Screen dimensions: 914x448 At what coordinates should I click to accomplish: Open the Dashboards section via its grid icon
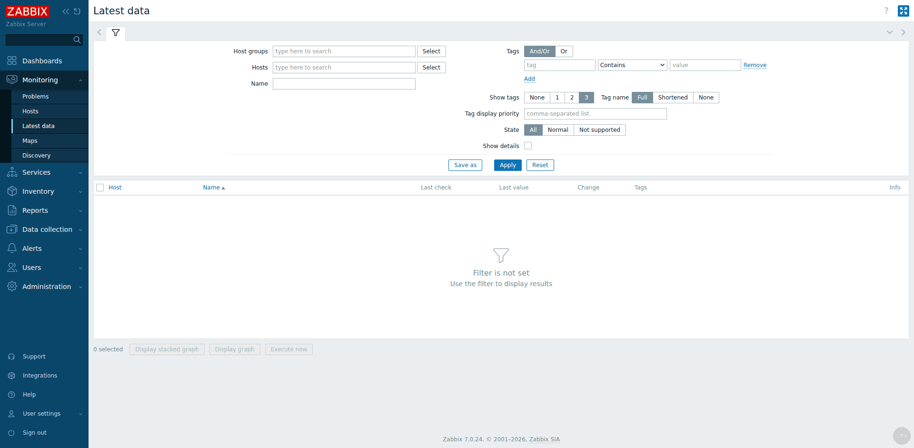[x=12, y=60]
